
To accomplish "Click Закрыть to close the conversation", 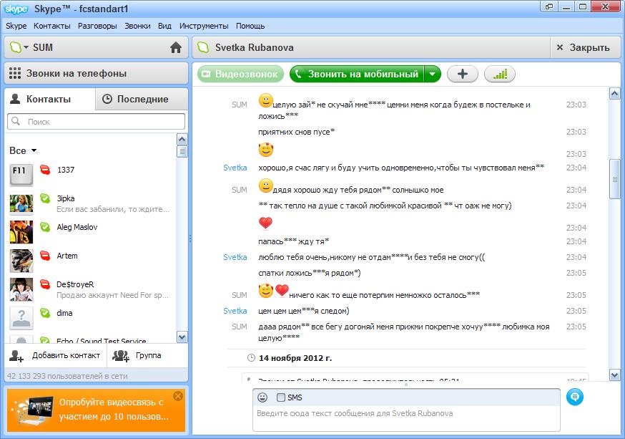I will pyautogui.click(x=585, y=47).
